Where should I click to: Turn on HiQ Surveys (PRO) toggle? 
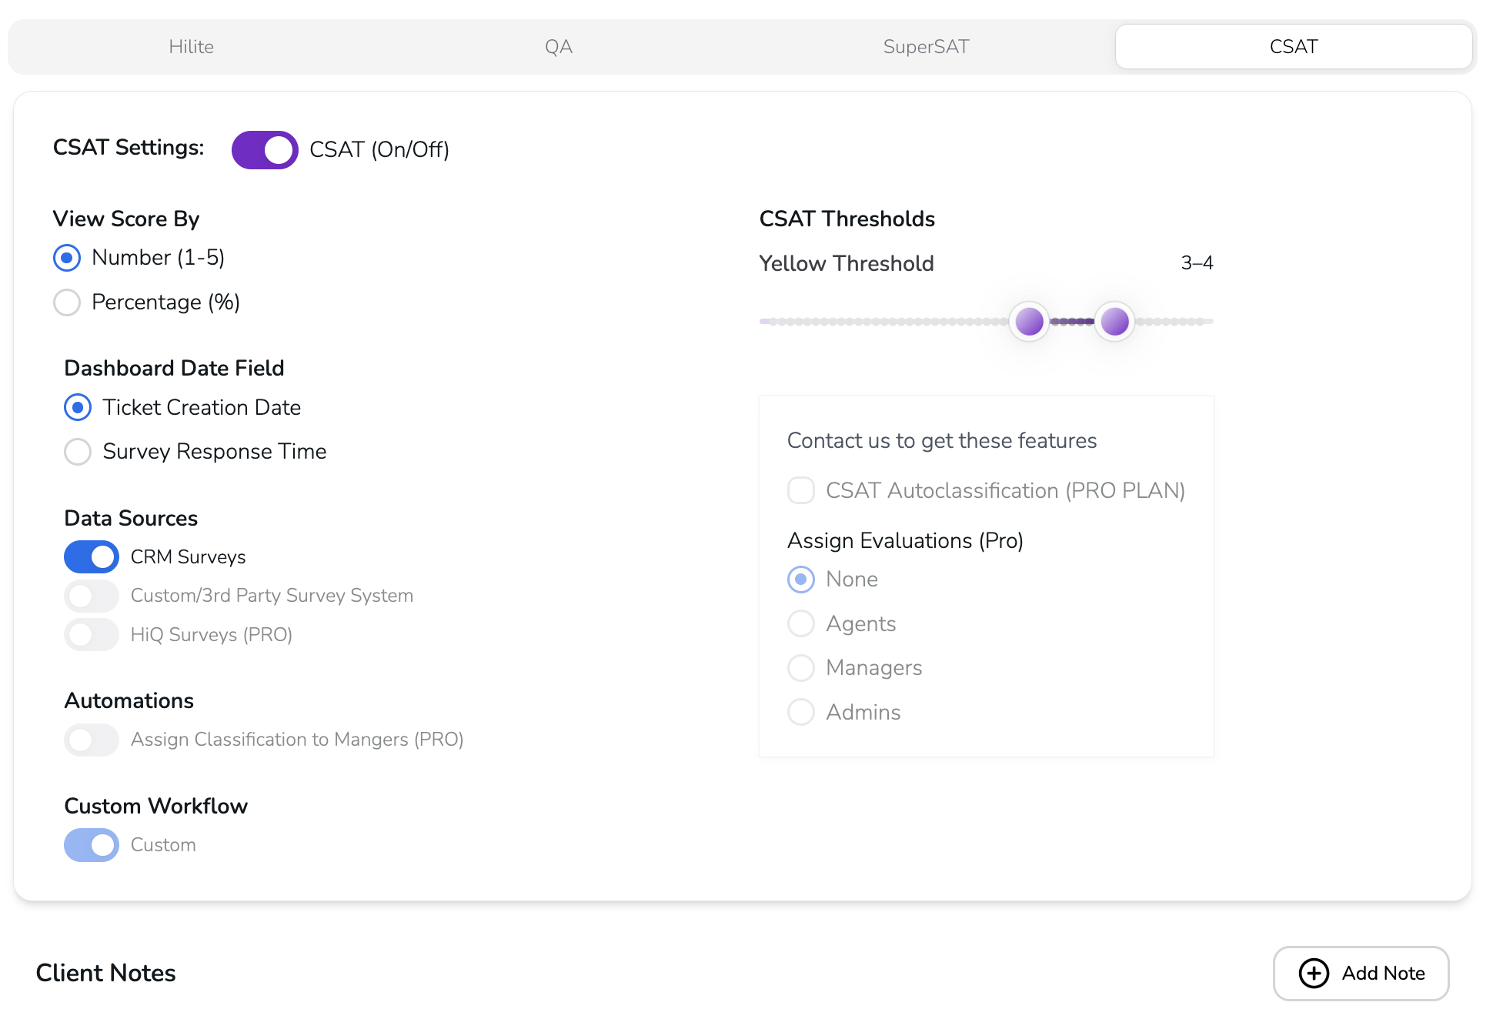click(92, 635)
